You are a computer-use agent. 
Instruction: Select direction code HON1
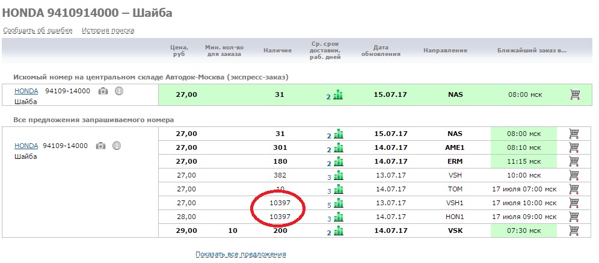[x=455, y=217]
